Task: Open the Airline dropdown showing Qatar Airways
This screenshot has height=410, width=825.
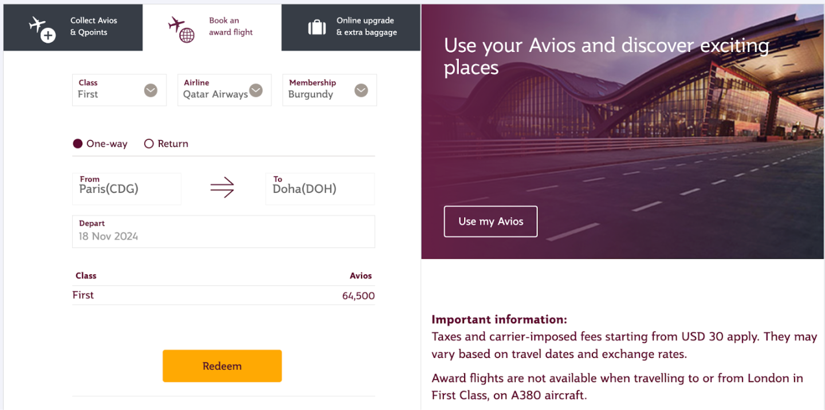Action: pos(256,90)
